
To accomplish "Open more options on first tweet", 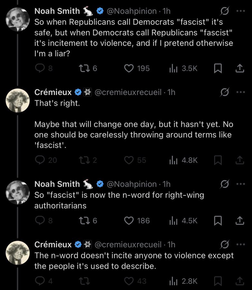I will point(240,11).
